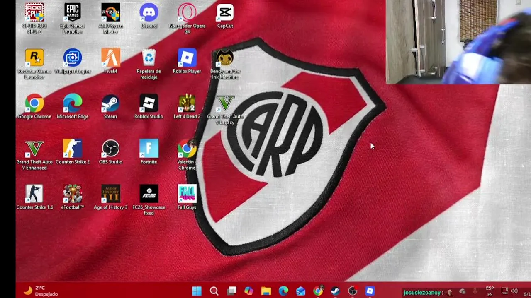
Task: Switch to Steam on the taskbar
Action: pyautogui.click(x=335, y=291)
